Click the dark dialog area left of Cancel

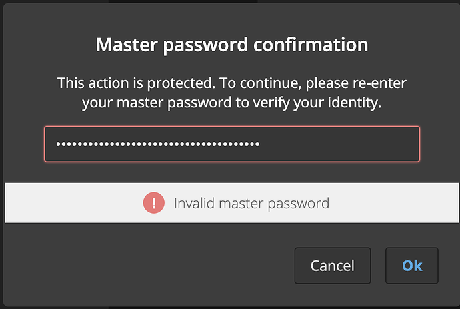point(147,266)
